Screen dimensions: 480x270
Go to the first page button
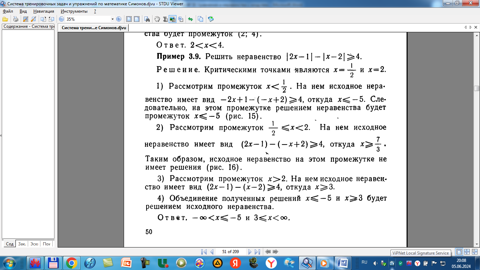tap(204, 252)
